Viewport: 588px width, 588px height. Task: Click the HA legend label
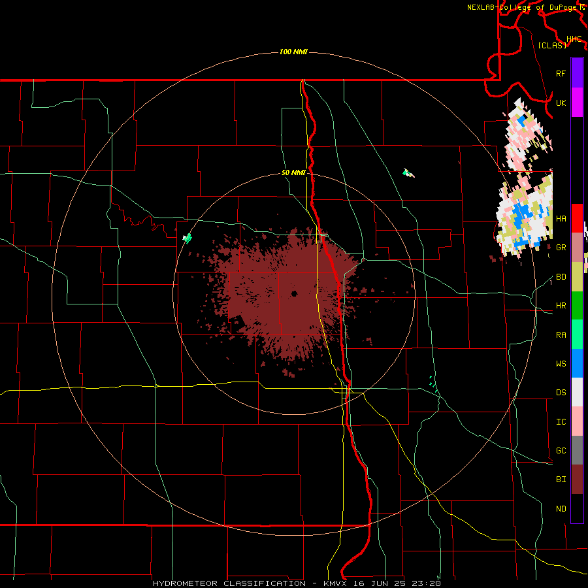click(x=561, y=219)
